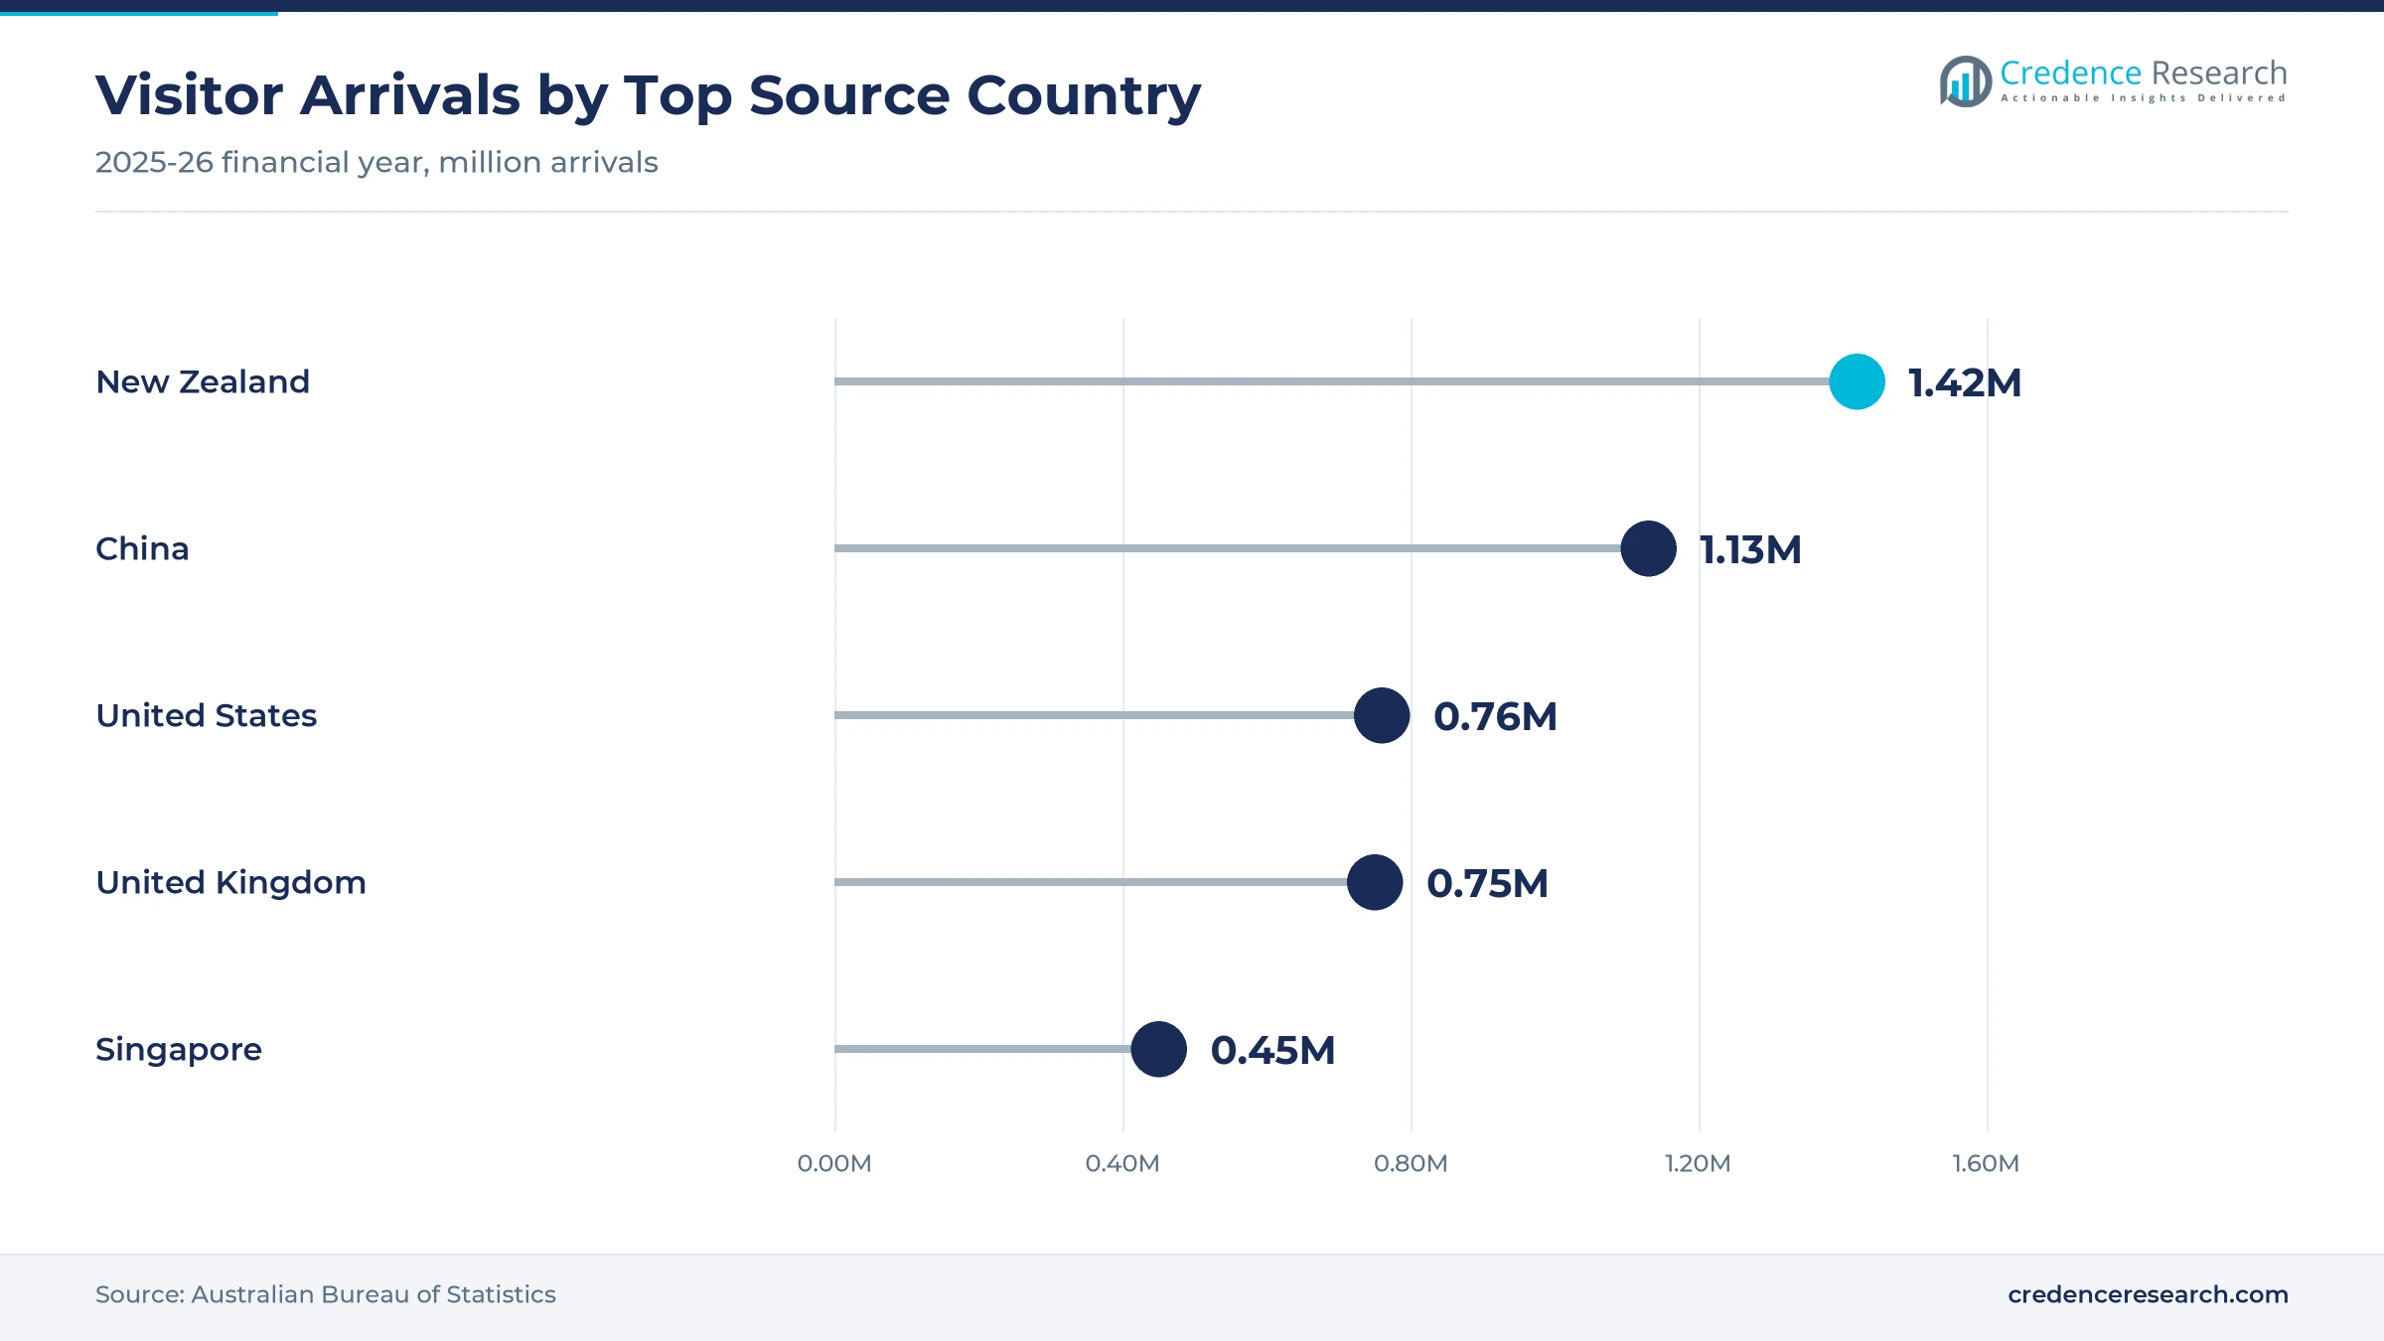Click the Singapore data point dot
This screenshot has height=1341, width=2384.
pos(1158,1049)
